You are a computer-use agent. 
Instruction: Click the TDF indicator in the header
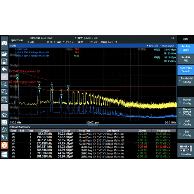(172, 38)
